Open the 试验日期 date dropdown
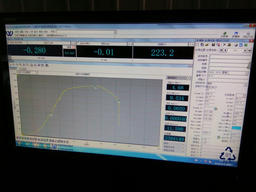 (x=246, y=73)
